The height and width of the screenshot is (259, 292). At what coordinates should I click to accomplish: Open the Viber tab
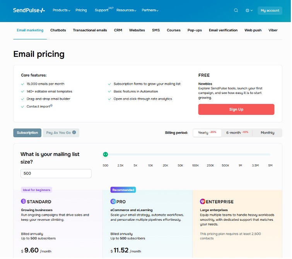[274, 31]
